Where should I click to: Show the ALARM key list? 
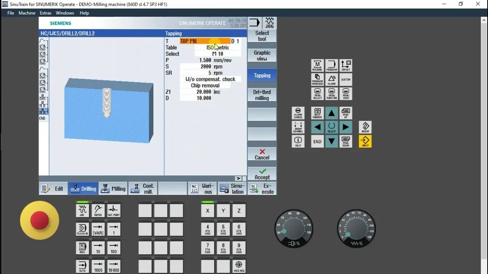pyautogui.click(x=332, y=80)
